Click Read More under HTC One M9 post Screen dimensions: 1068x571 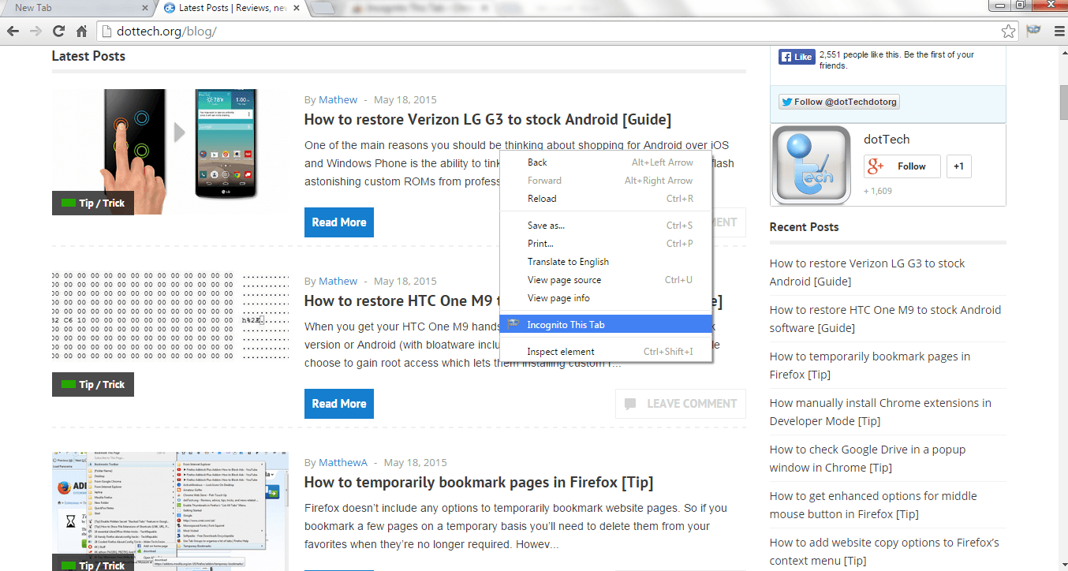tap(339, 404)
